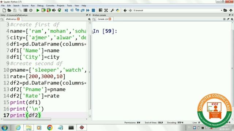
Task: Close the Console 1/A tab
Action: pos(110,19)
